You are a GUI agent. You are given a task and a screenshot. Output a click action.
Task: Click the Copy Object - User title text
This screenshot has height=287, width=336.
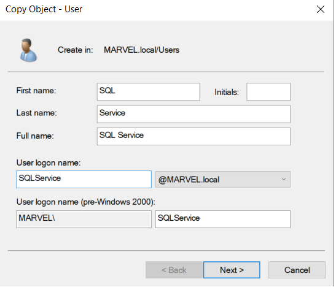coord(44,9)
